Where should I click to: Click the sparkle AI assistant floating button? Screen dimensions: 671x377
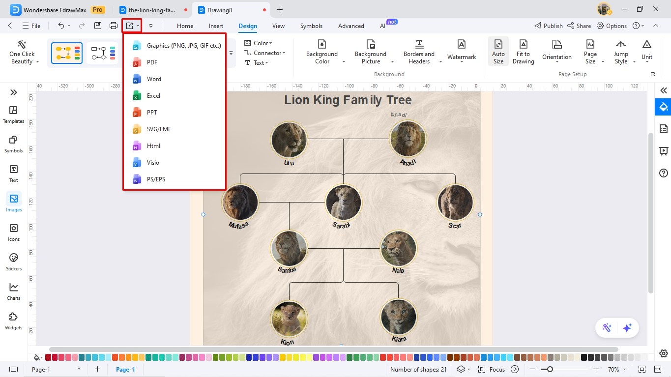coord(627,328)
